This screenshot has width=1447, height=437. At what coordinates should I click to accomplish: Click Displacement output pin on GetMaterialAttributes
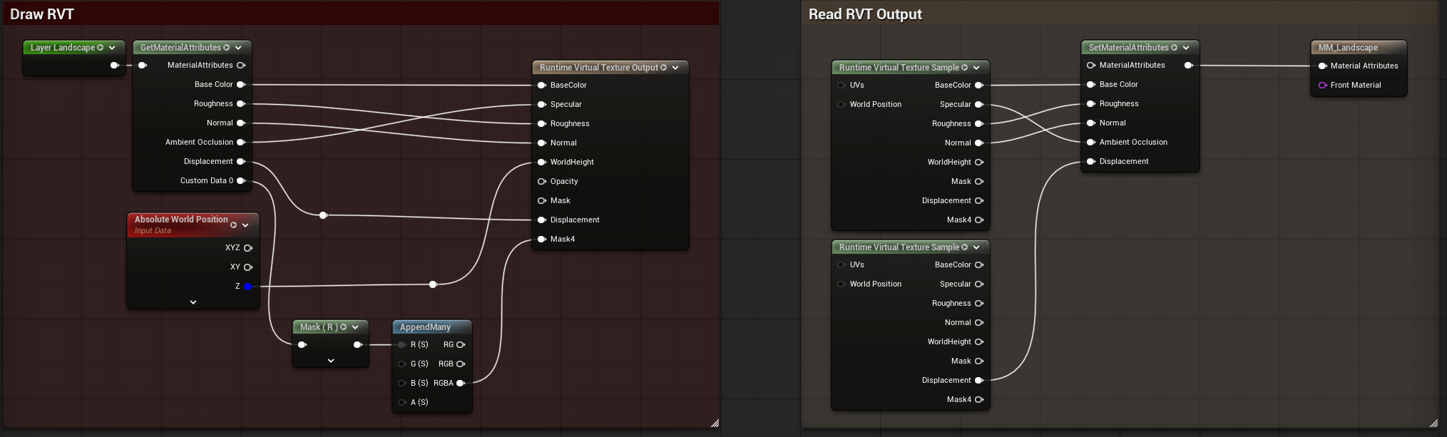(241, 162)
